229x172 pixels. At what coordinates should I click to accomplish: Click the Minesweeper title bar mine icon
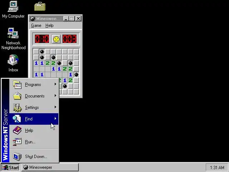point(32,19)
